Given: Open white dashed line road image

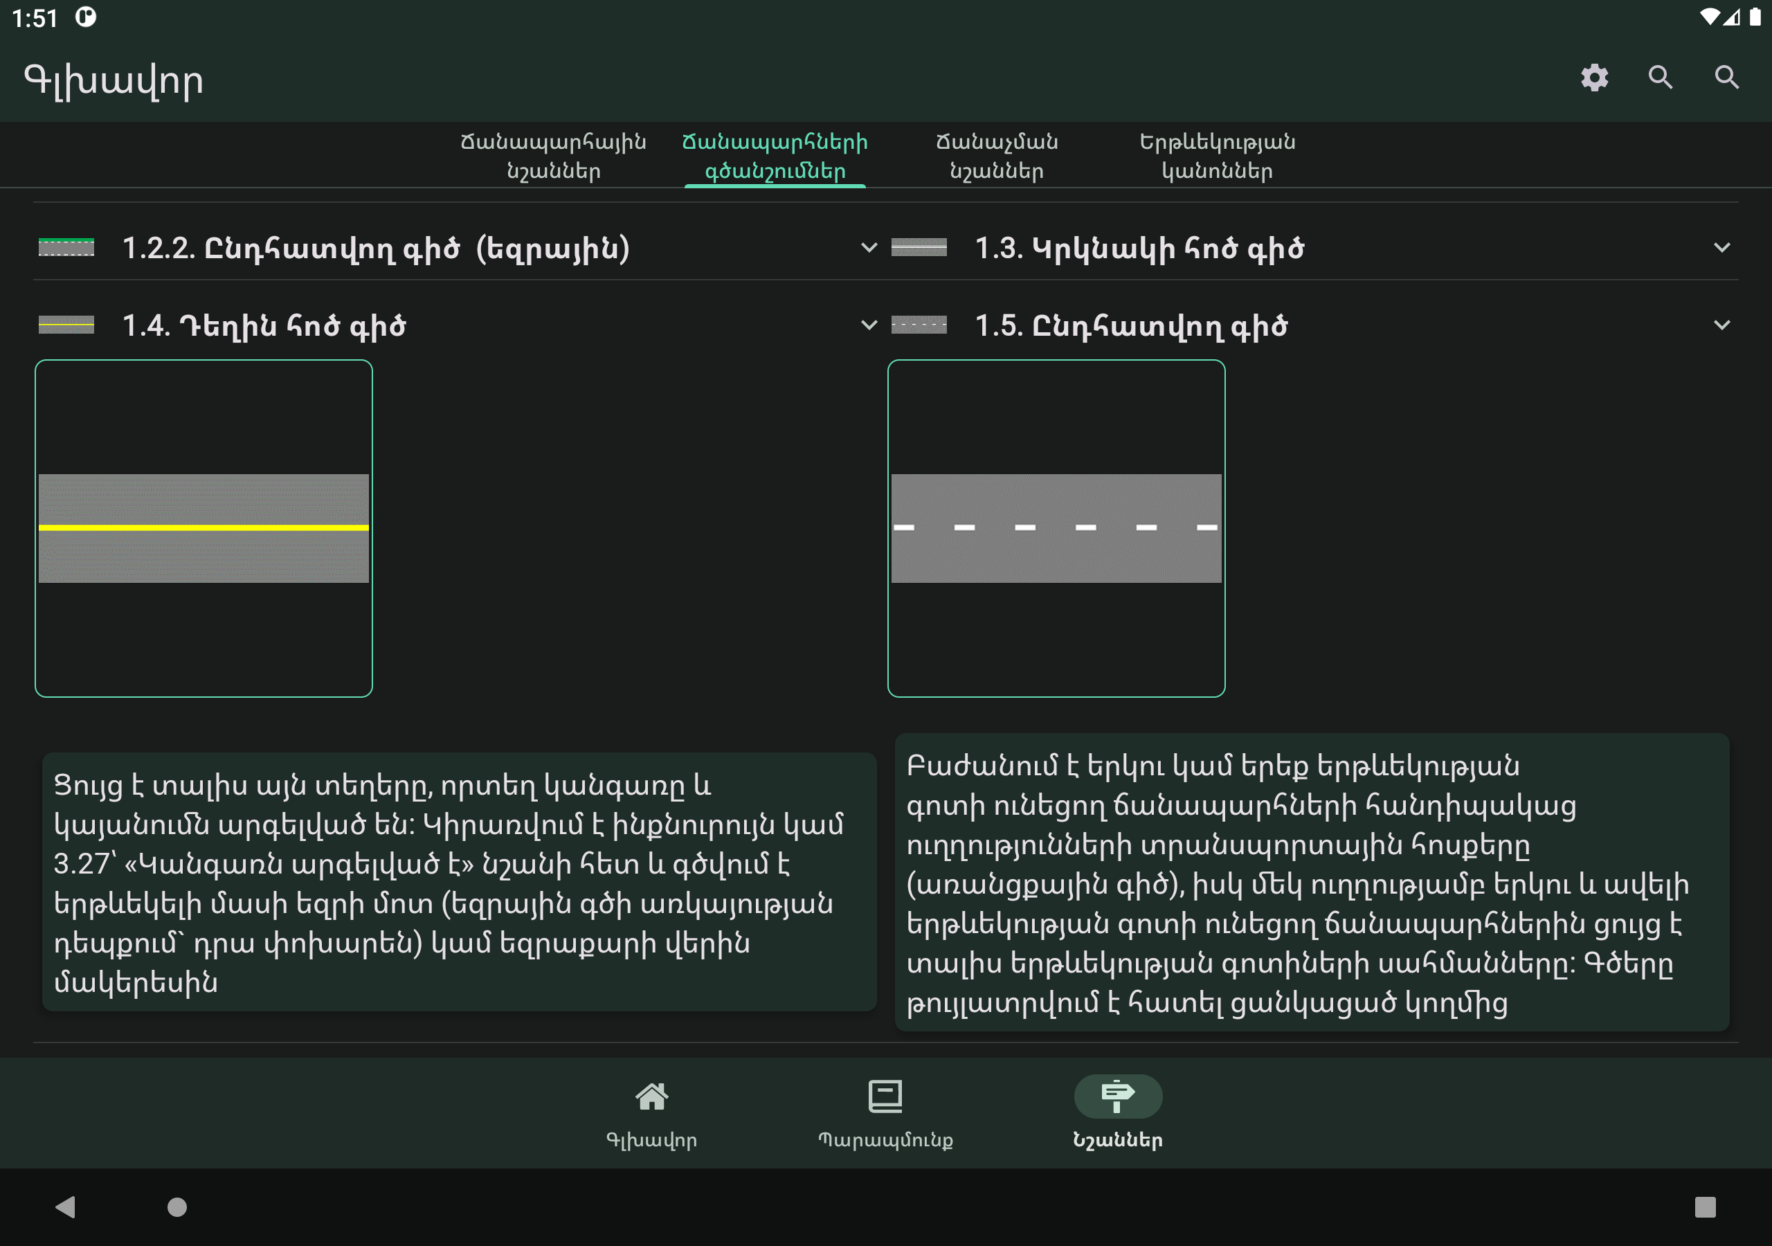Looking at the screenshot, I should pyautogui.click(x=1056, y=528).
